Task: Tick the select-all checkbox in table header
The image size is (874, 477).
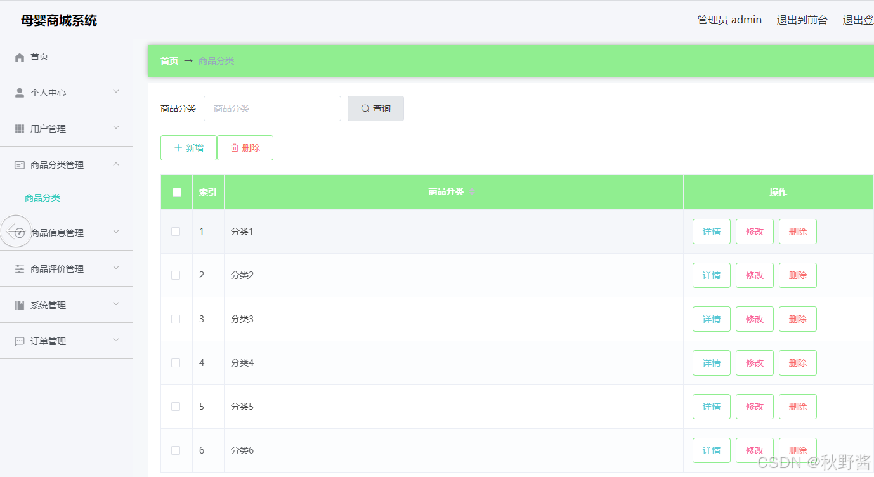Action: (x=177, y=192)
